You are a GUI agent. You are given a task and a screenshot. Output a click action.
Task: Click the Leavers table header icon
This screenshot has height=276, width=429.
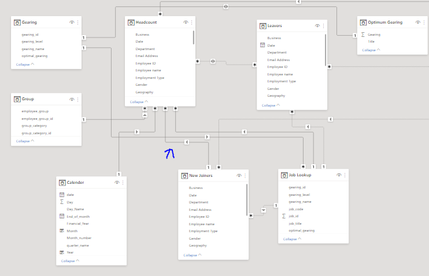263,26
